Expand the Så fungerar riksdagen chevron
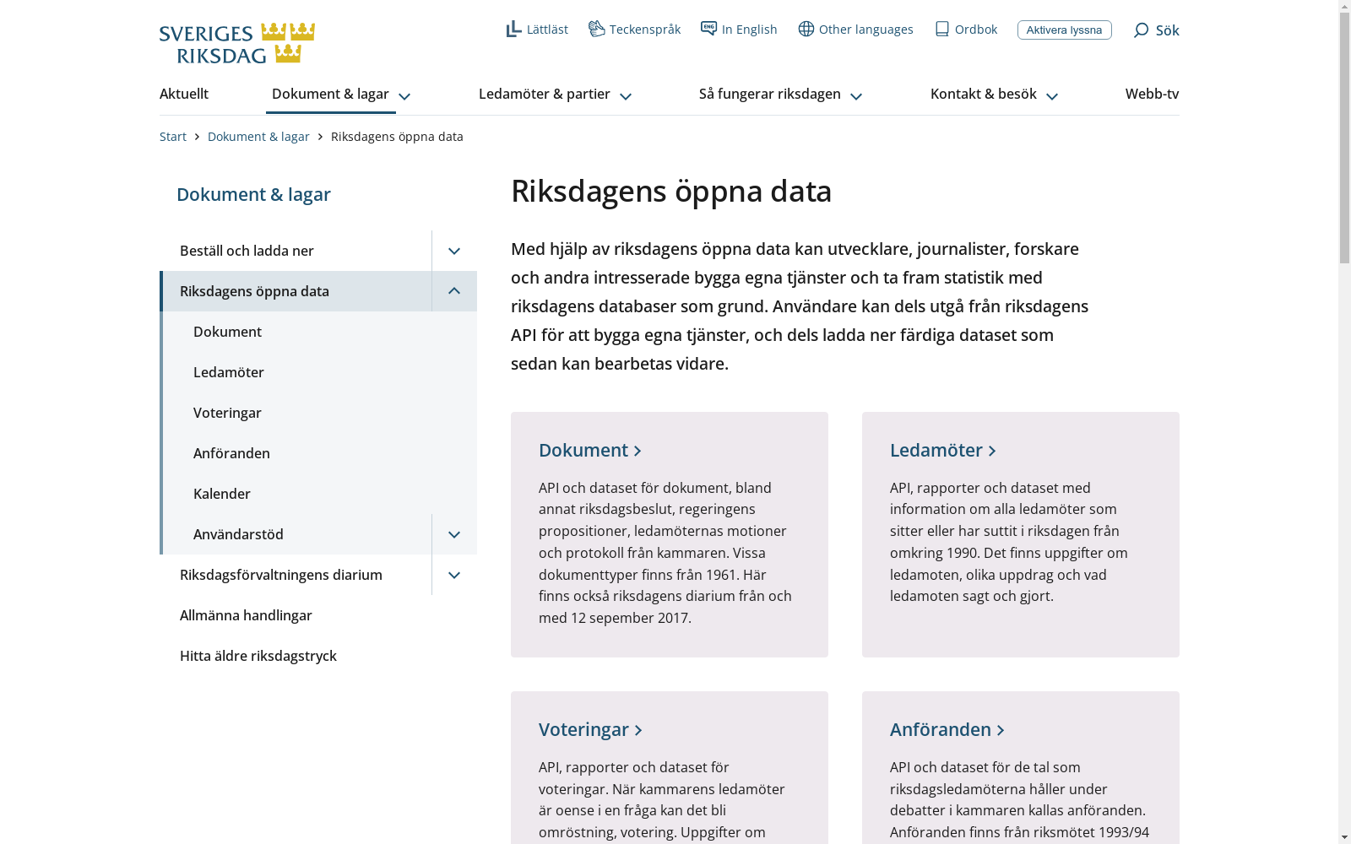1351x844 pixels. pos(856,96)
